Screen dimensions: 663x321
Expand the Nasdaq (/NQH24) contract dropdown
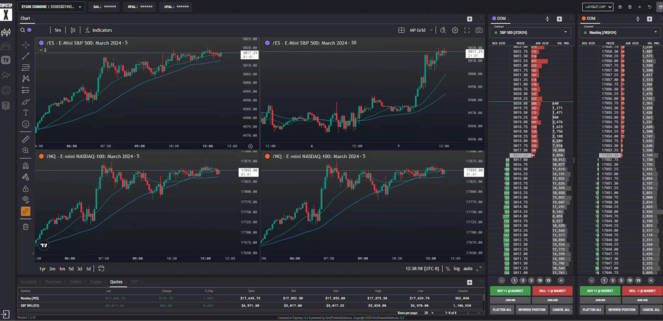click(620, 32)
